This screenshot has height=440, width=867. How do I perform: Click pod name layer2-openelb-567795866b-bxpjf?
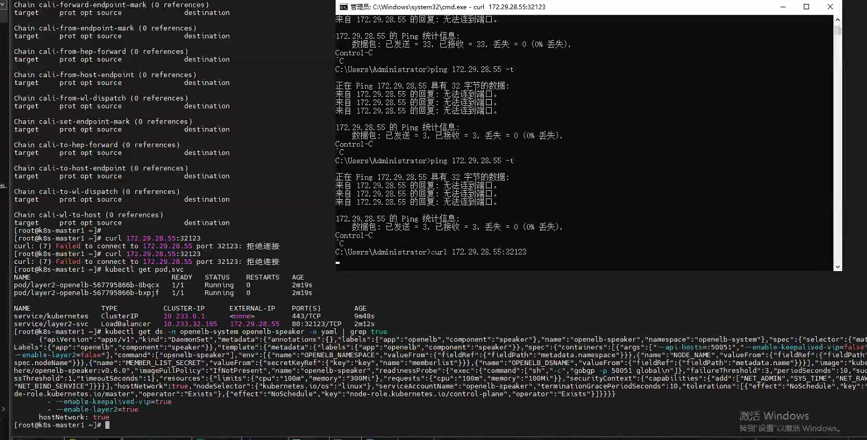click(x=87, y=293)
